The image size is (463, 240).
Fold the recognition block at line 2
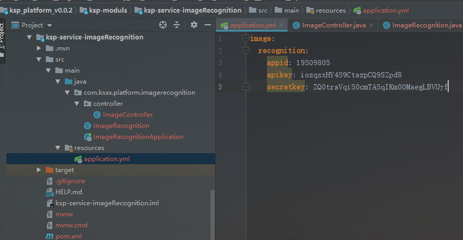pos(246,51)
